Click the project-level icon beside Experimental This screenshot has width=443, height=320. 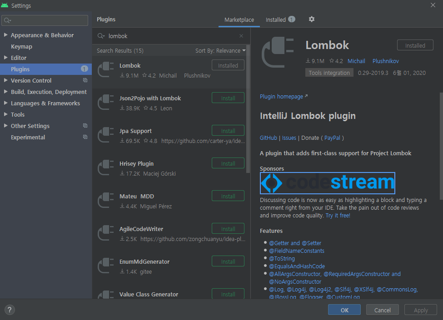(x=85, y=137)
